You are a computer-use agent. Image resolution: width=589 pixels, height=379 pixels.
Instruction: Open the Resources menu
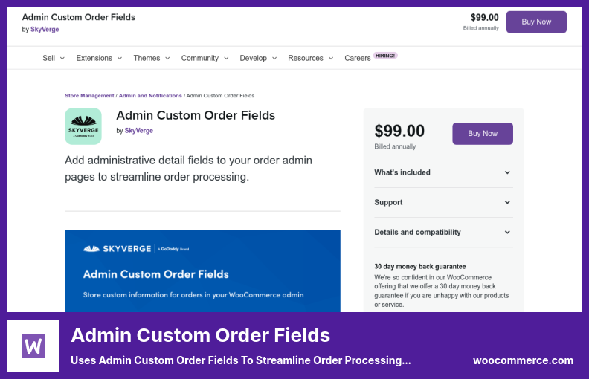coord(310,58)
